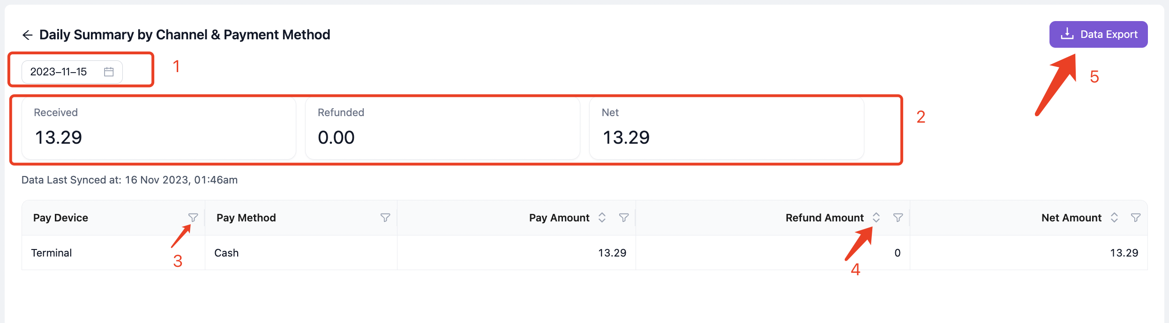Click the Net summary card
This screenshot has height=323, width=1169.
(727, 128)
